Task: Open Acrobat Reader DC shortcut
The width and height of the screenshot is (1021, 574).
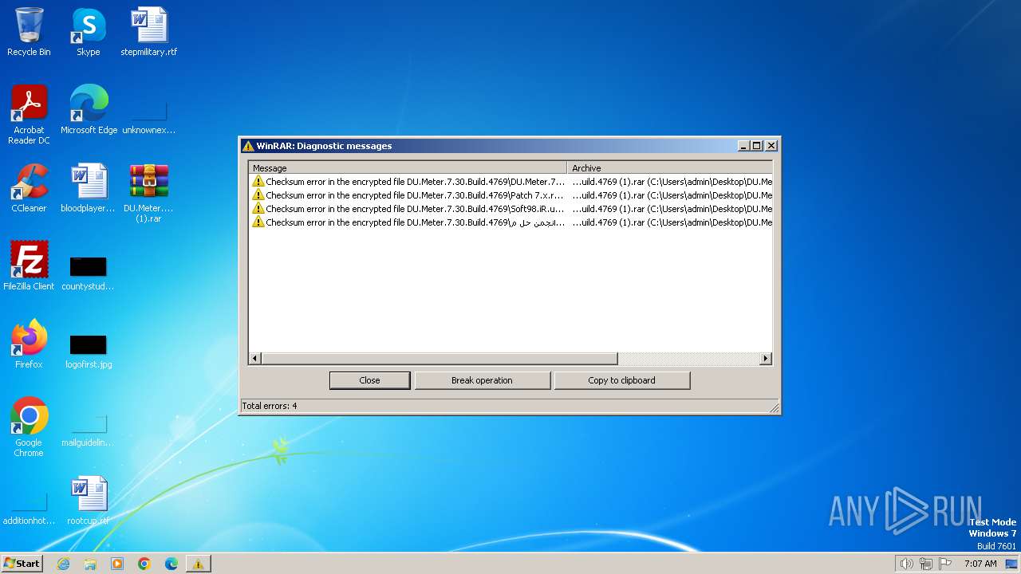Action: coord(29,114)
